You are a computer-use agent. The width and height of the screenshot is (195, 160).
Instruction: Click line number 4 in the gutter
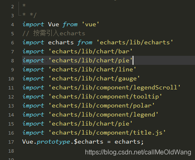(x=12, y=25)
